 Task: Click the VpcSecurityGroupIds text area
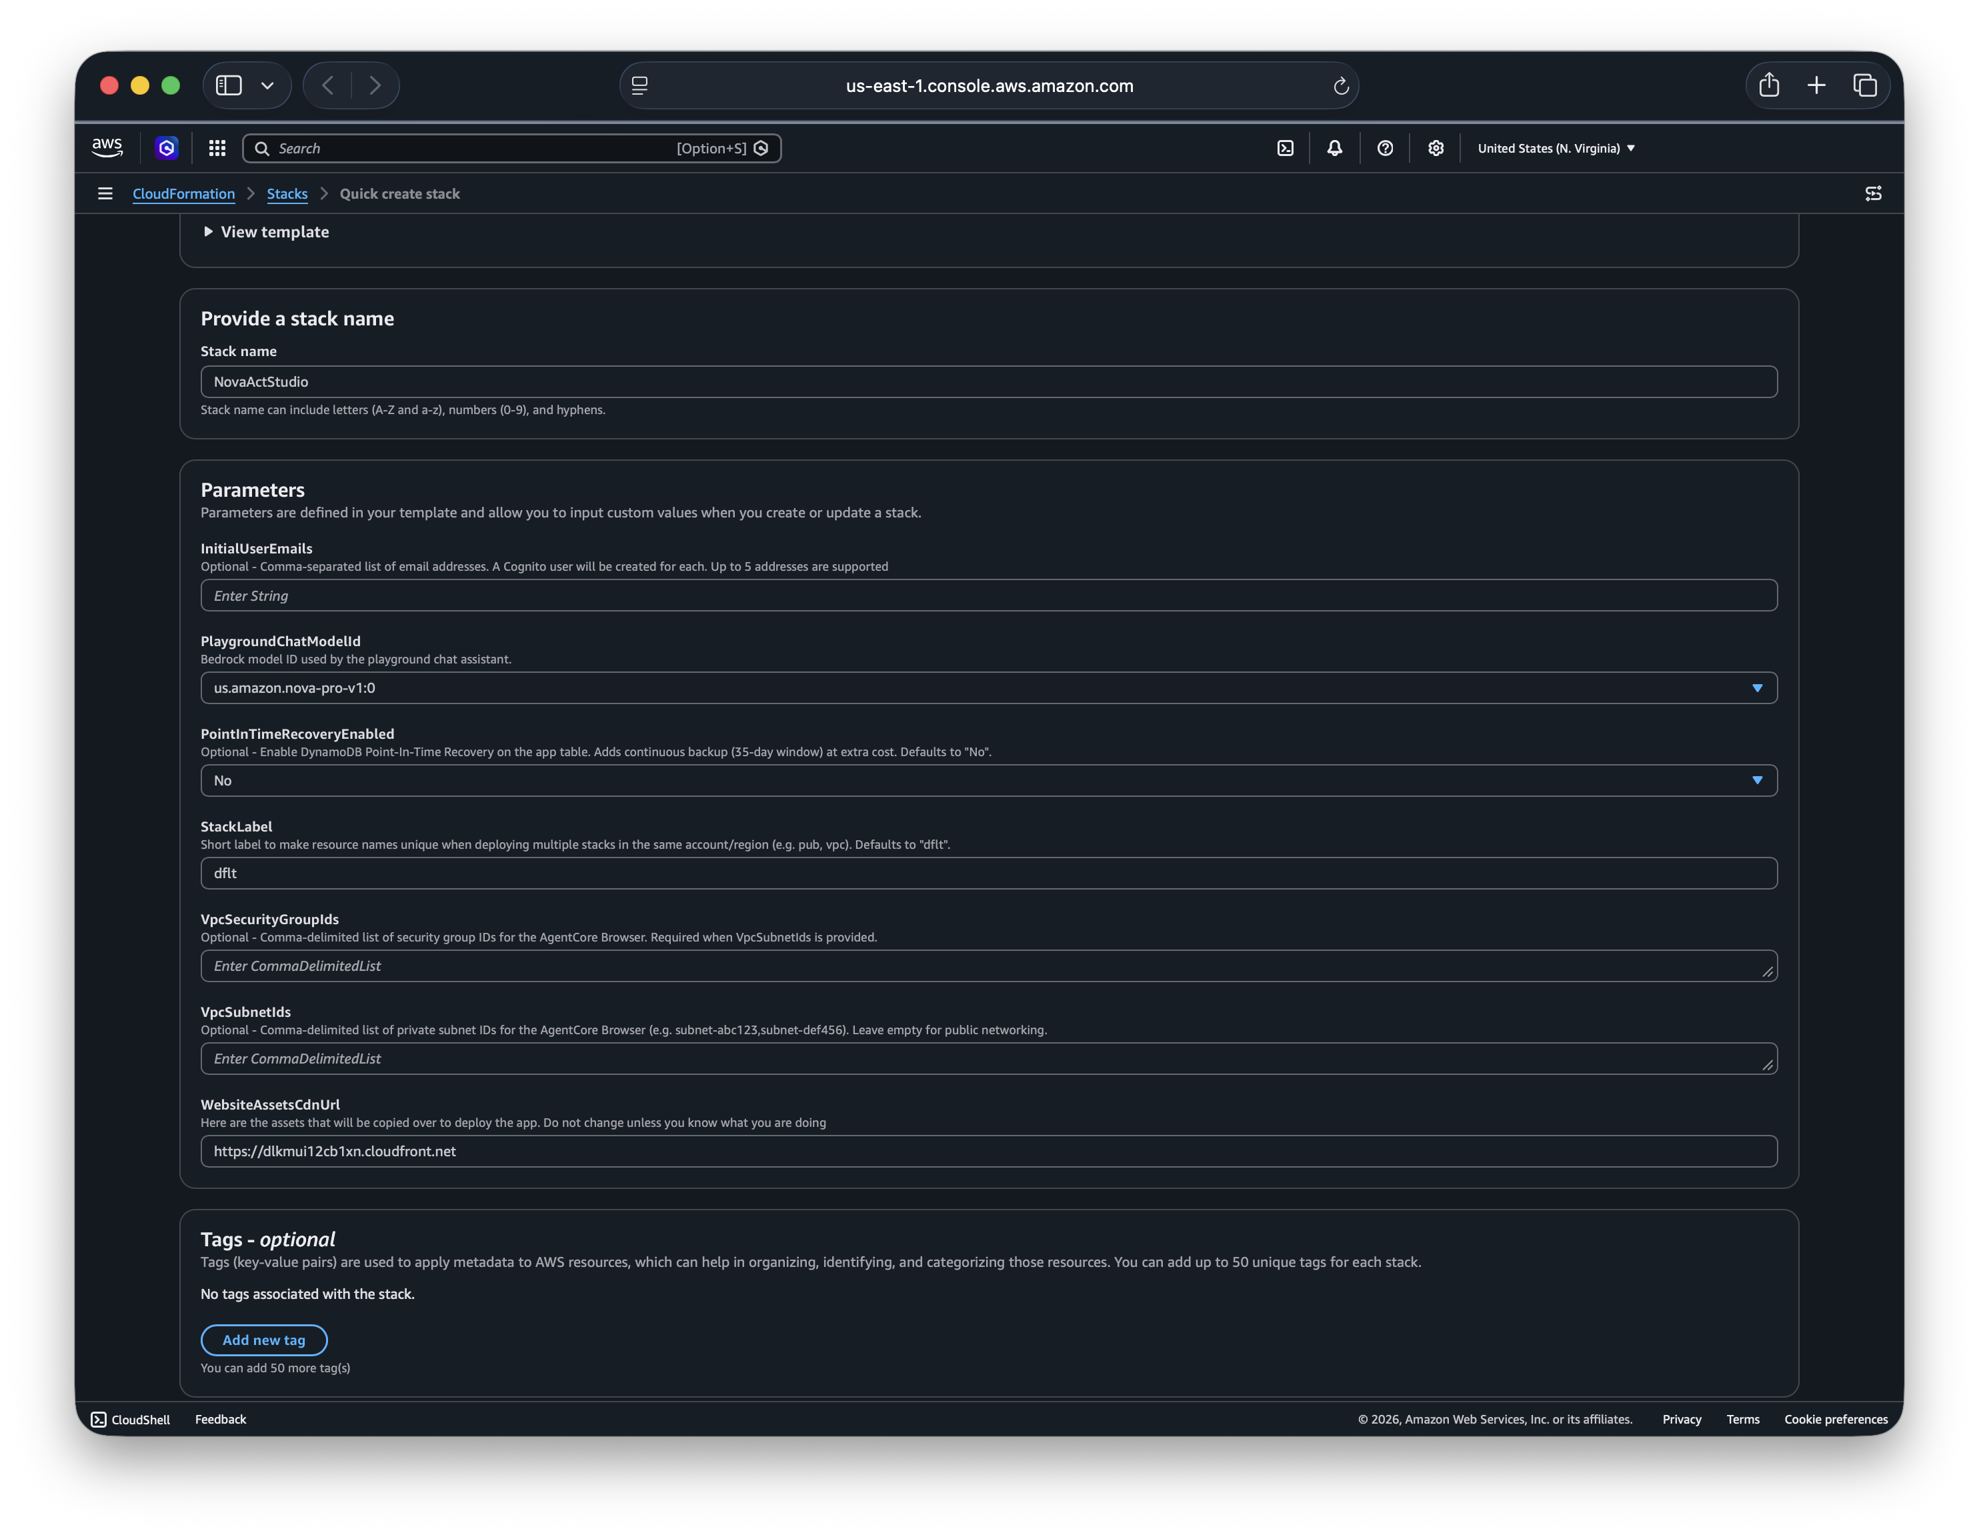pos(989,966)
